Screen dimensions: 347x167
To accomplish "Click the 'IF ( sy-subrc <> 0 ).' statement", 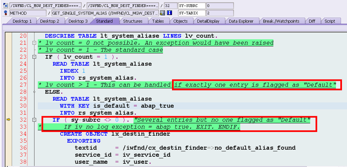I will click(x=91, y=120).
